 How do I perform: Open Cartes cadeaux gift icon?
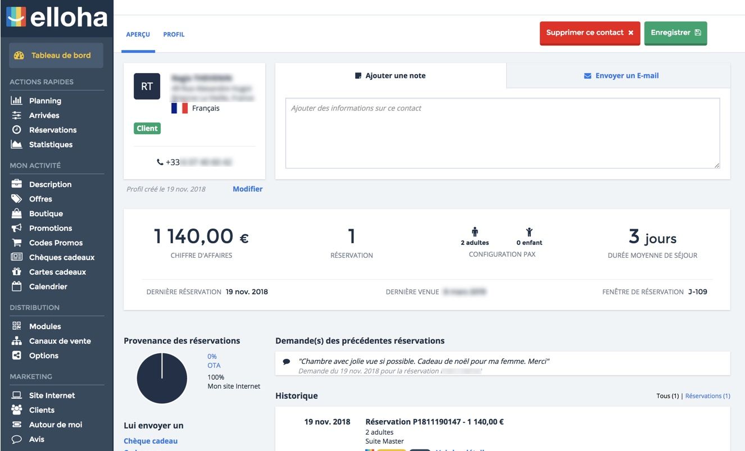point(16,272)
